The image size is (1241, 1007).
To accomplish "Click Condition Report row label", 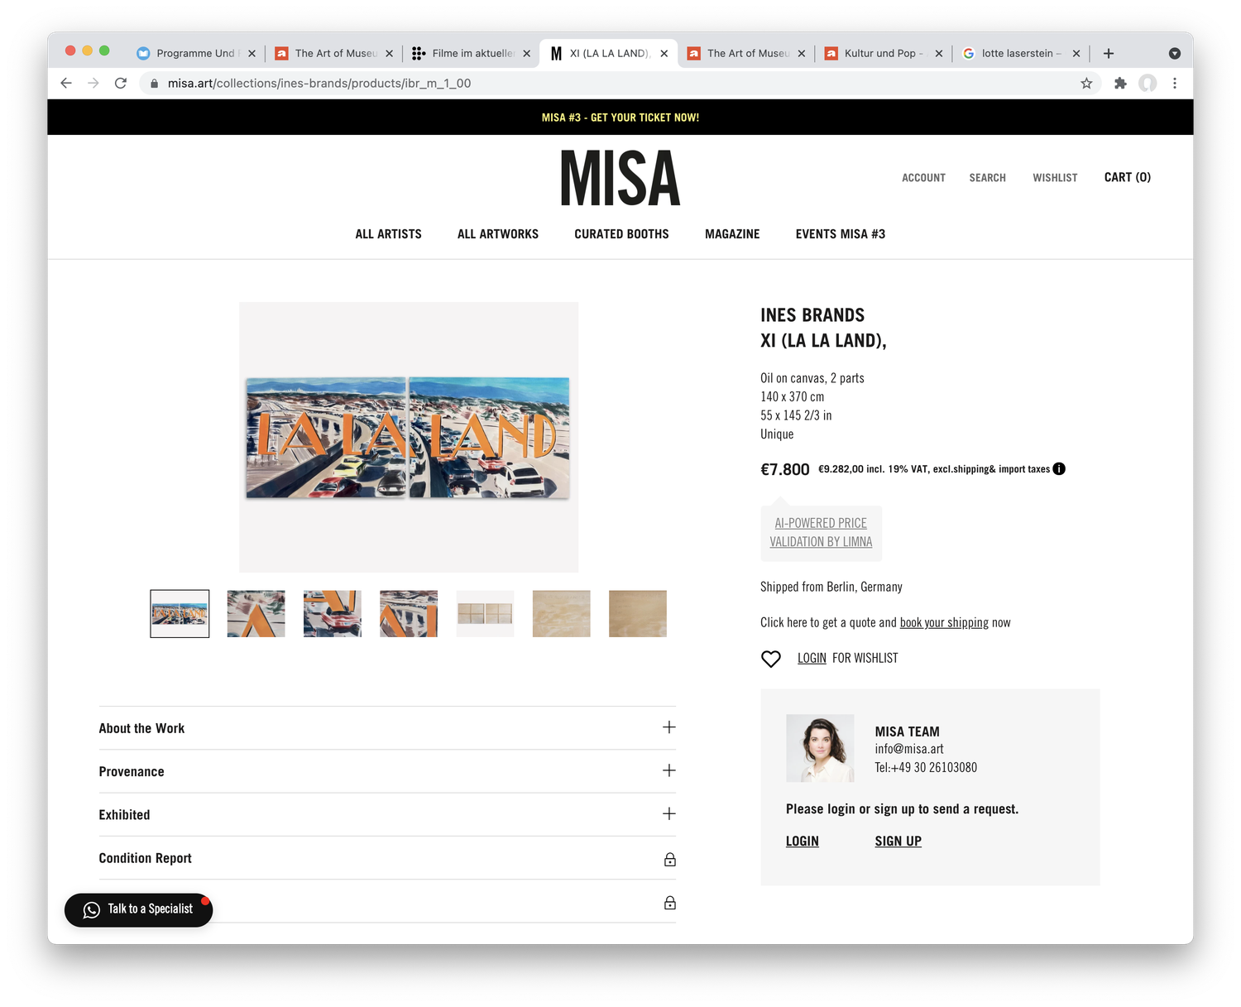I will (145, 858).
